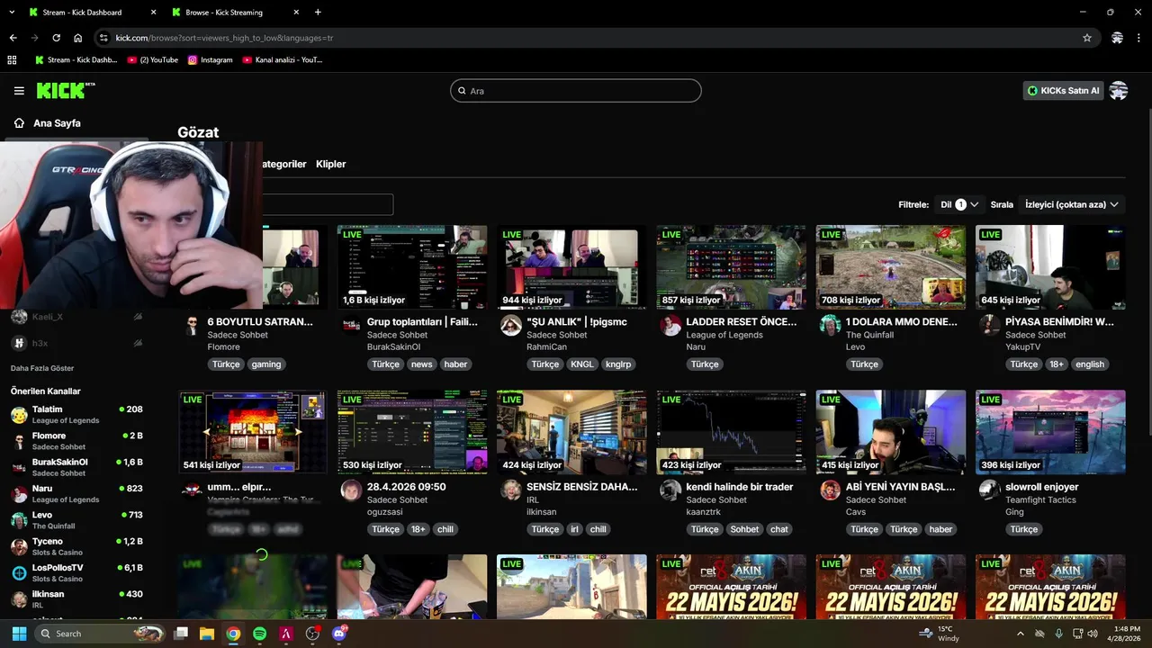This screenshot has height=648, width=1152.
Task: Show hidden system tray icons
Action: pyautogui.click(x=1020, y=634)
